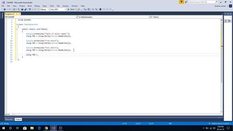Click the Send Feedback icon
Viewport: 233px width, 131px height.
[x=186, y=2]
